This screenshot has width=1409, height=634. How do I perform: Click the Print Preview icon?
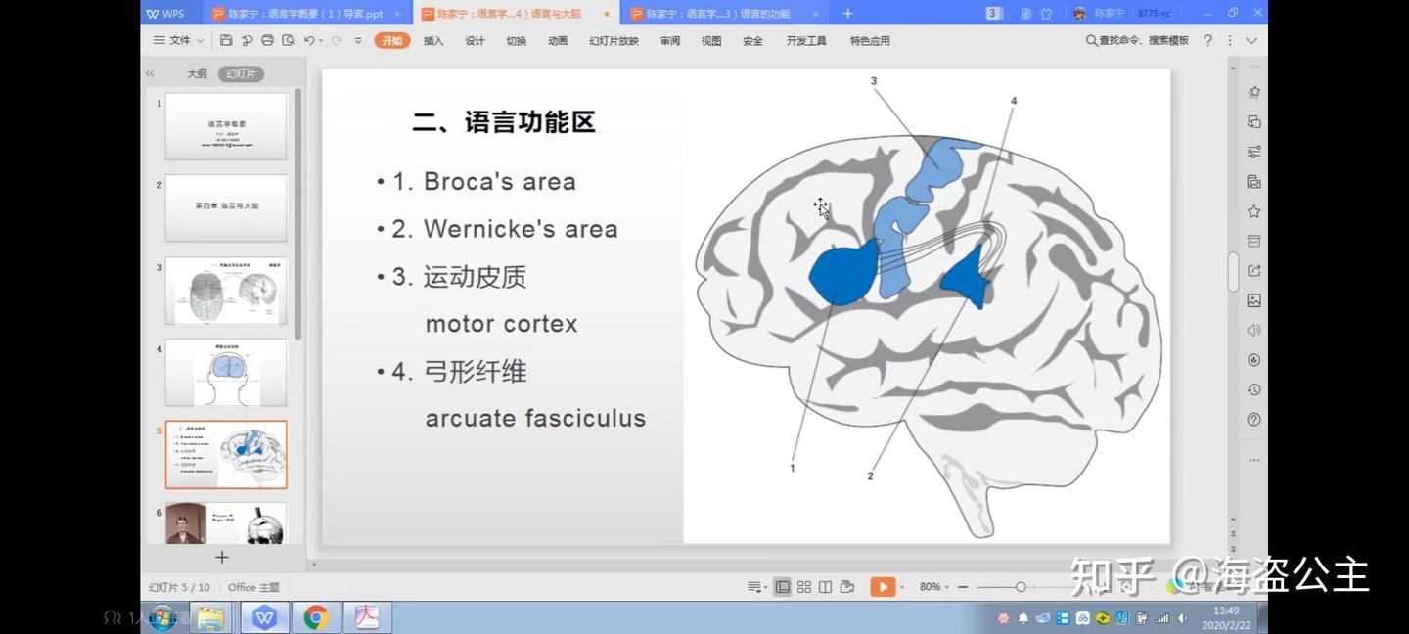click(x=288, y=40)
